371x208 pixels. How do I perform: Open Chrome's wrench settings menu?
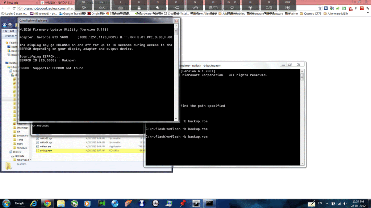(368, 8)
